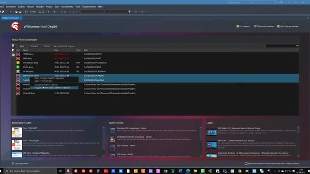
Task: Choose Open in Delphi 11 Alexandria context entry
Action: pos(54,78)
